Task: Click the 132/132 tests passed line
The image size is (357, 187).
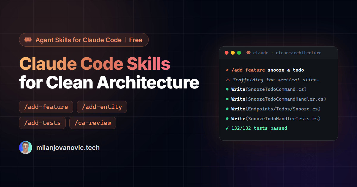Action: (256, 128)
